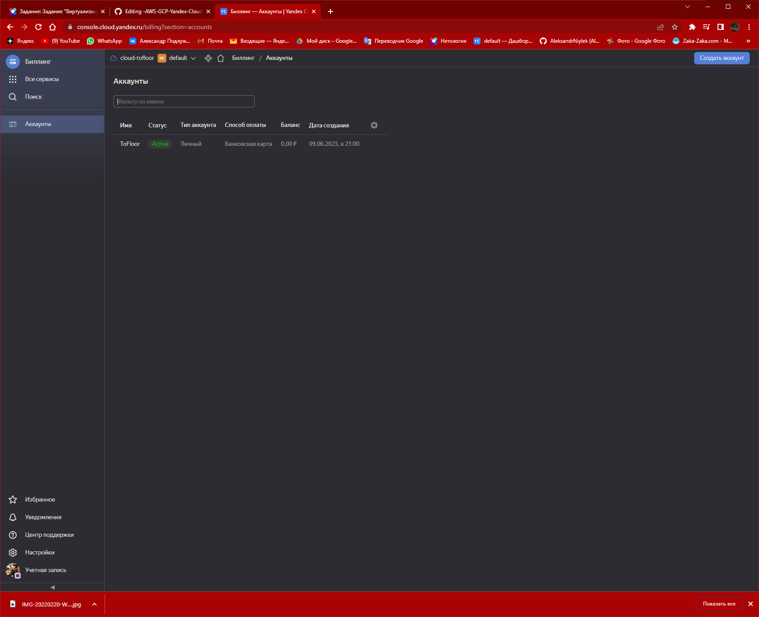Open the ToFloor account row
759x617 pixels.
250,144
